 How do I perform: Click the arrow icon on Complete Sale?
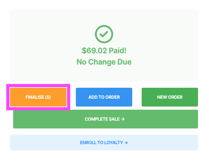click(x=123, y=119)
